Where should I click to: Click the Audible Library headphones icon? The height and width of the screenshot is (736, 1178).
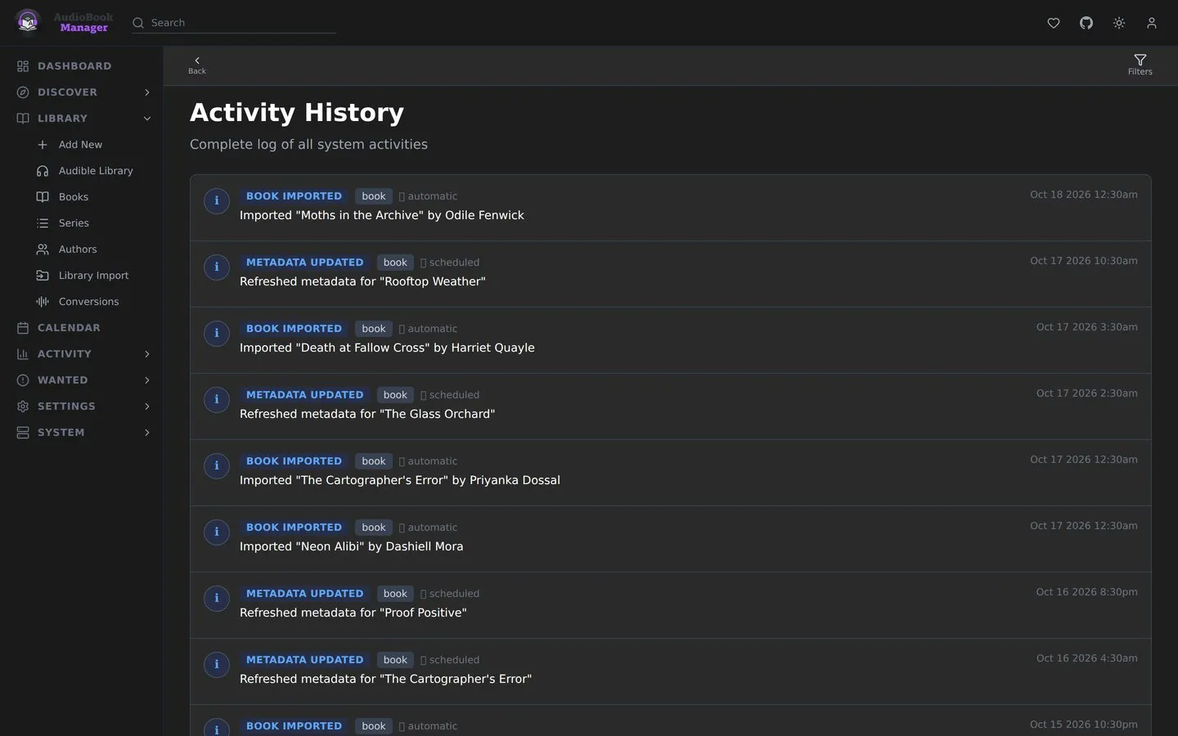(43, 171)
